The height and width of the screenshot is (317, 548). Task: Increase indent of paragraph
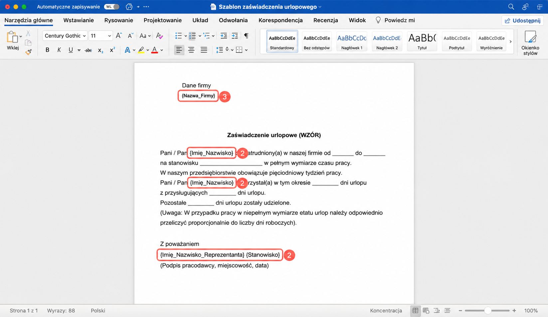click(235, 36)
